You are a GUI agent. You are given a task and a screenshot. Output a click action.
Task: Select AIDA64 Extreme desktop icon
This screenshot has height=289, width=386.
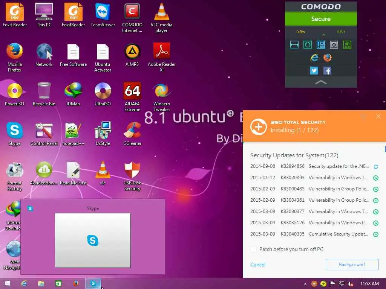[x=132, y=97]
